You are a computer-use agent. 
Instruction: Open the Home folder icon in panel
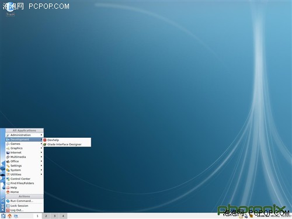[x=9, y=216]
